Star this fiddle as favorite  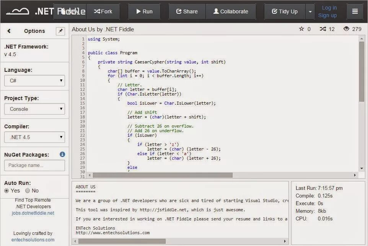click(301, 29)
